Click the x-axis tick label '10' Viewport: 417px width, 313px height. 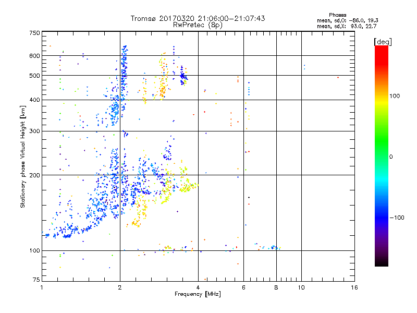(x=301, y=287)
